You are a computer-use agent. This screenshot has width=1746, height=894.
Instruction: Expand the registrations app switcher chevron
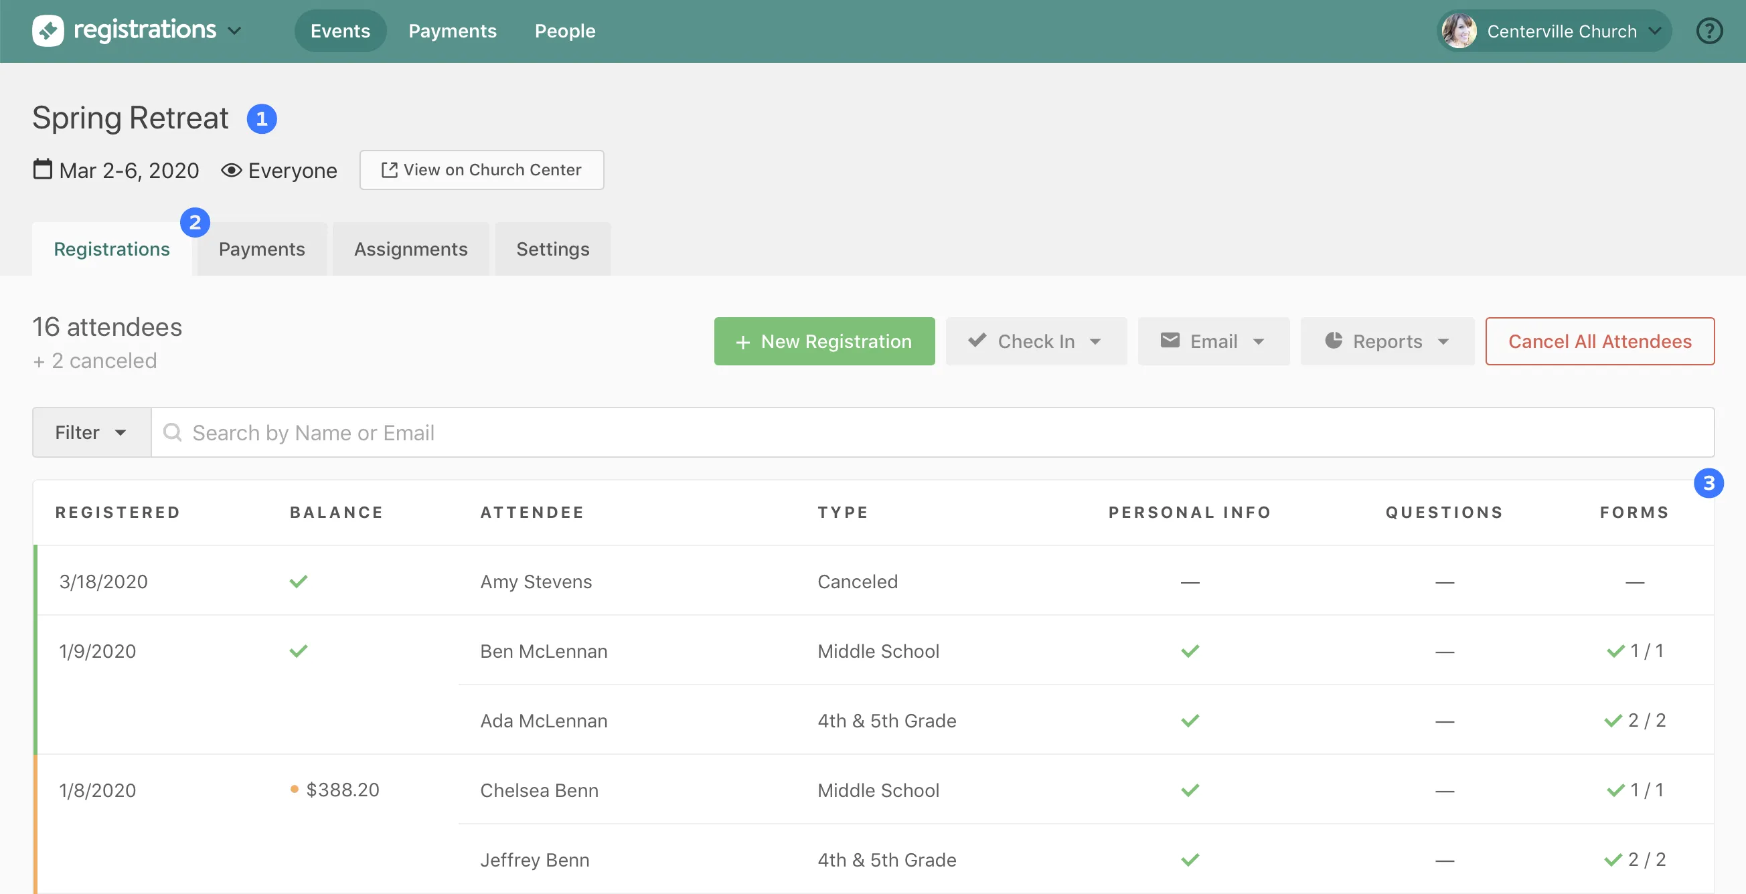(x=234, y=31)
